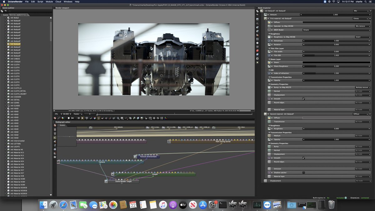Click the Amount node icon in Node inspector
This screenshot has height=211, width=375.
pos(265,15)
